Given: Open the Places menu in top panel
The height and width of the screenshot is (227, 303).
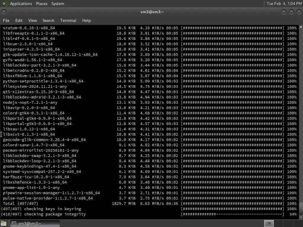Looking at the screenshot, I should click(41, 4).
